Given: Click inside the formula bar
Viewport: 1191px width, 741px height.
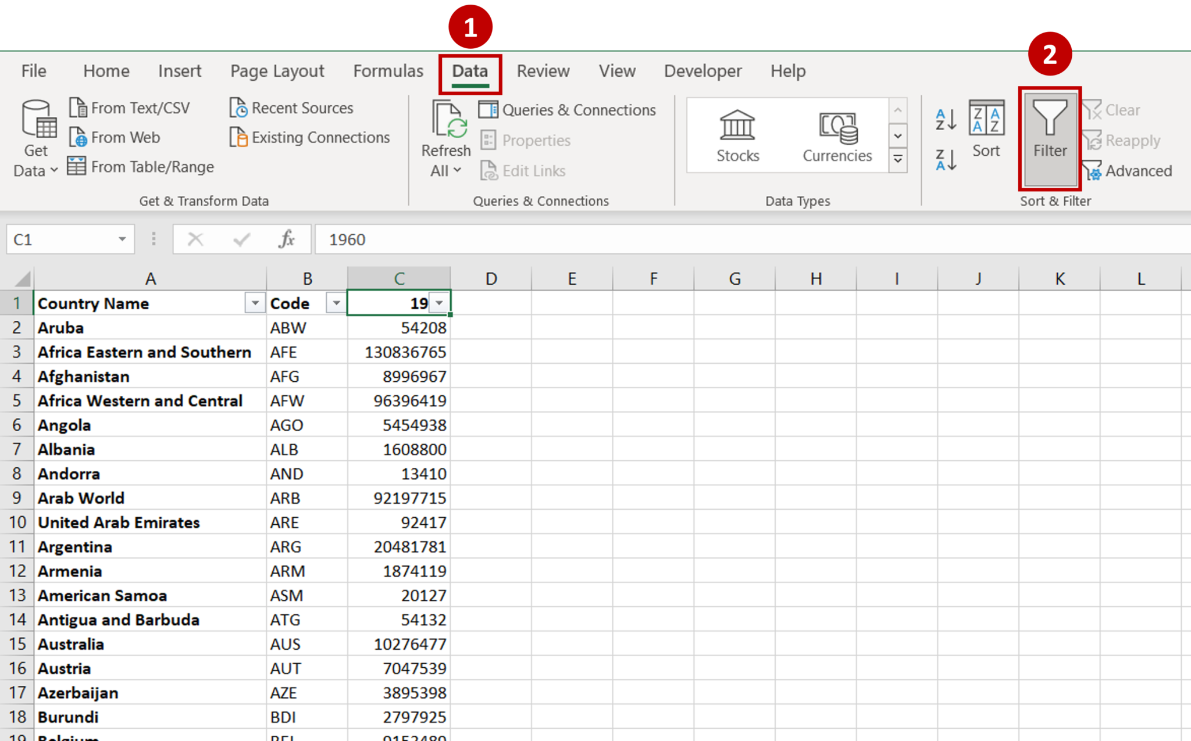Looking at the screenshot, I should click(x=698, y=239).
